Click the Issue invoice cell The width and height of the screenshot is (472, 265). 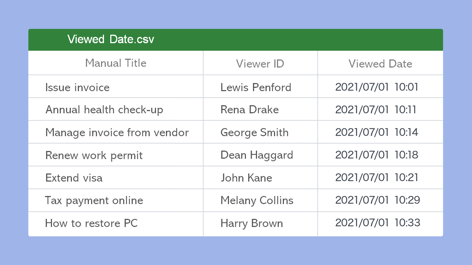click(77, 87)
